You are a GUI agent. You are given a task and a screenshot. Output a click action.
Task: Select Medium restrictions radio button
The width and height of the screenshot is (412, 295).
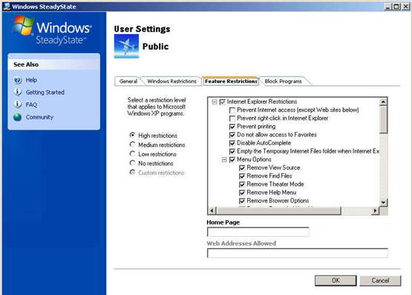pos(132,145)
